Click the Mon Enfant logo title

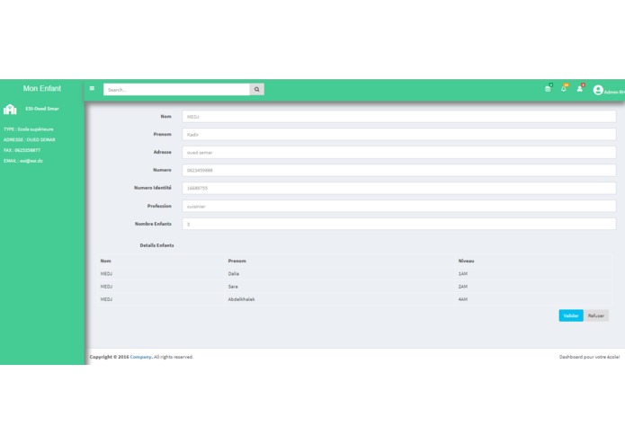[42, 88]
